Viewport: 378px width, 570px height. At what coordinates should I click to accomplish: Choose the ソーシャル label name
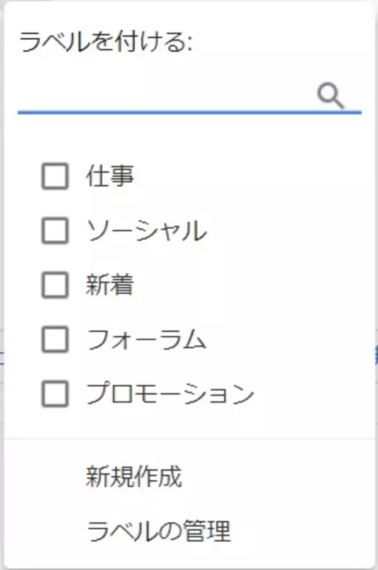[x=146, y=231]
